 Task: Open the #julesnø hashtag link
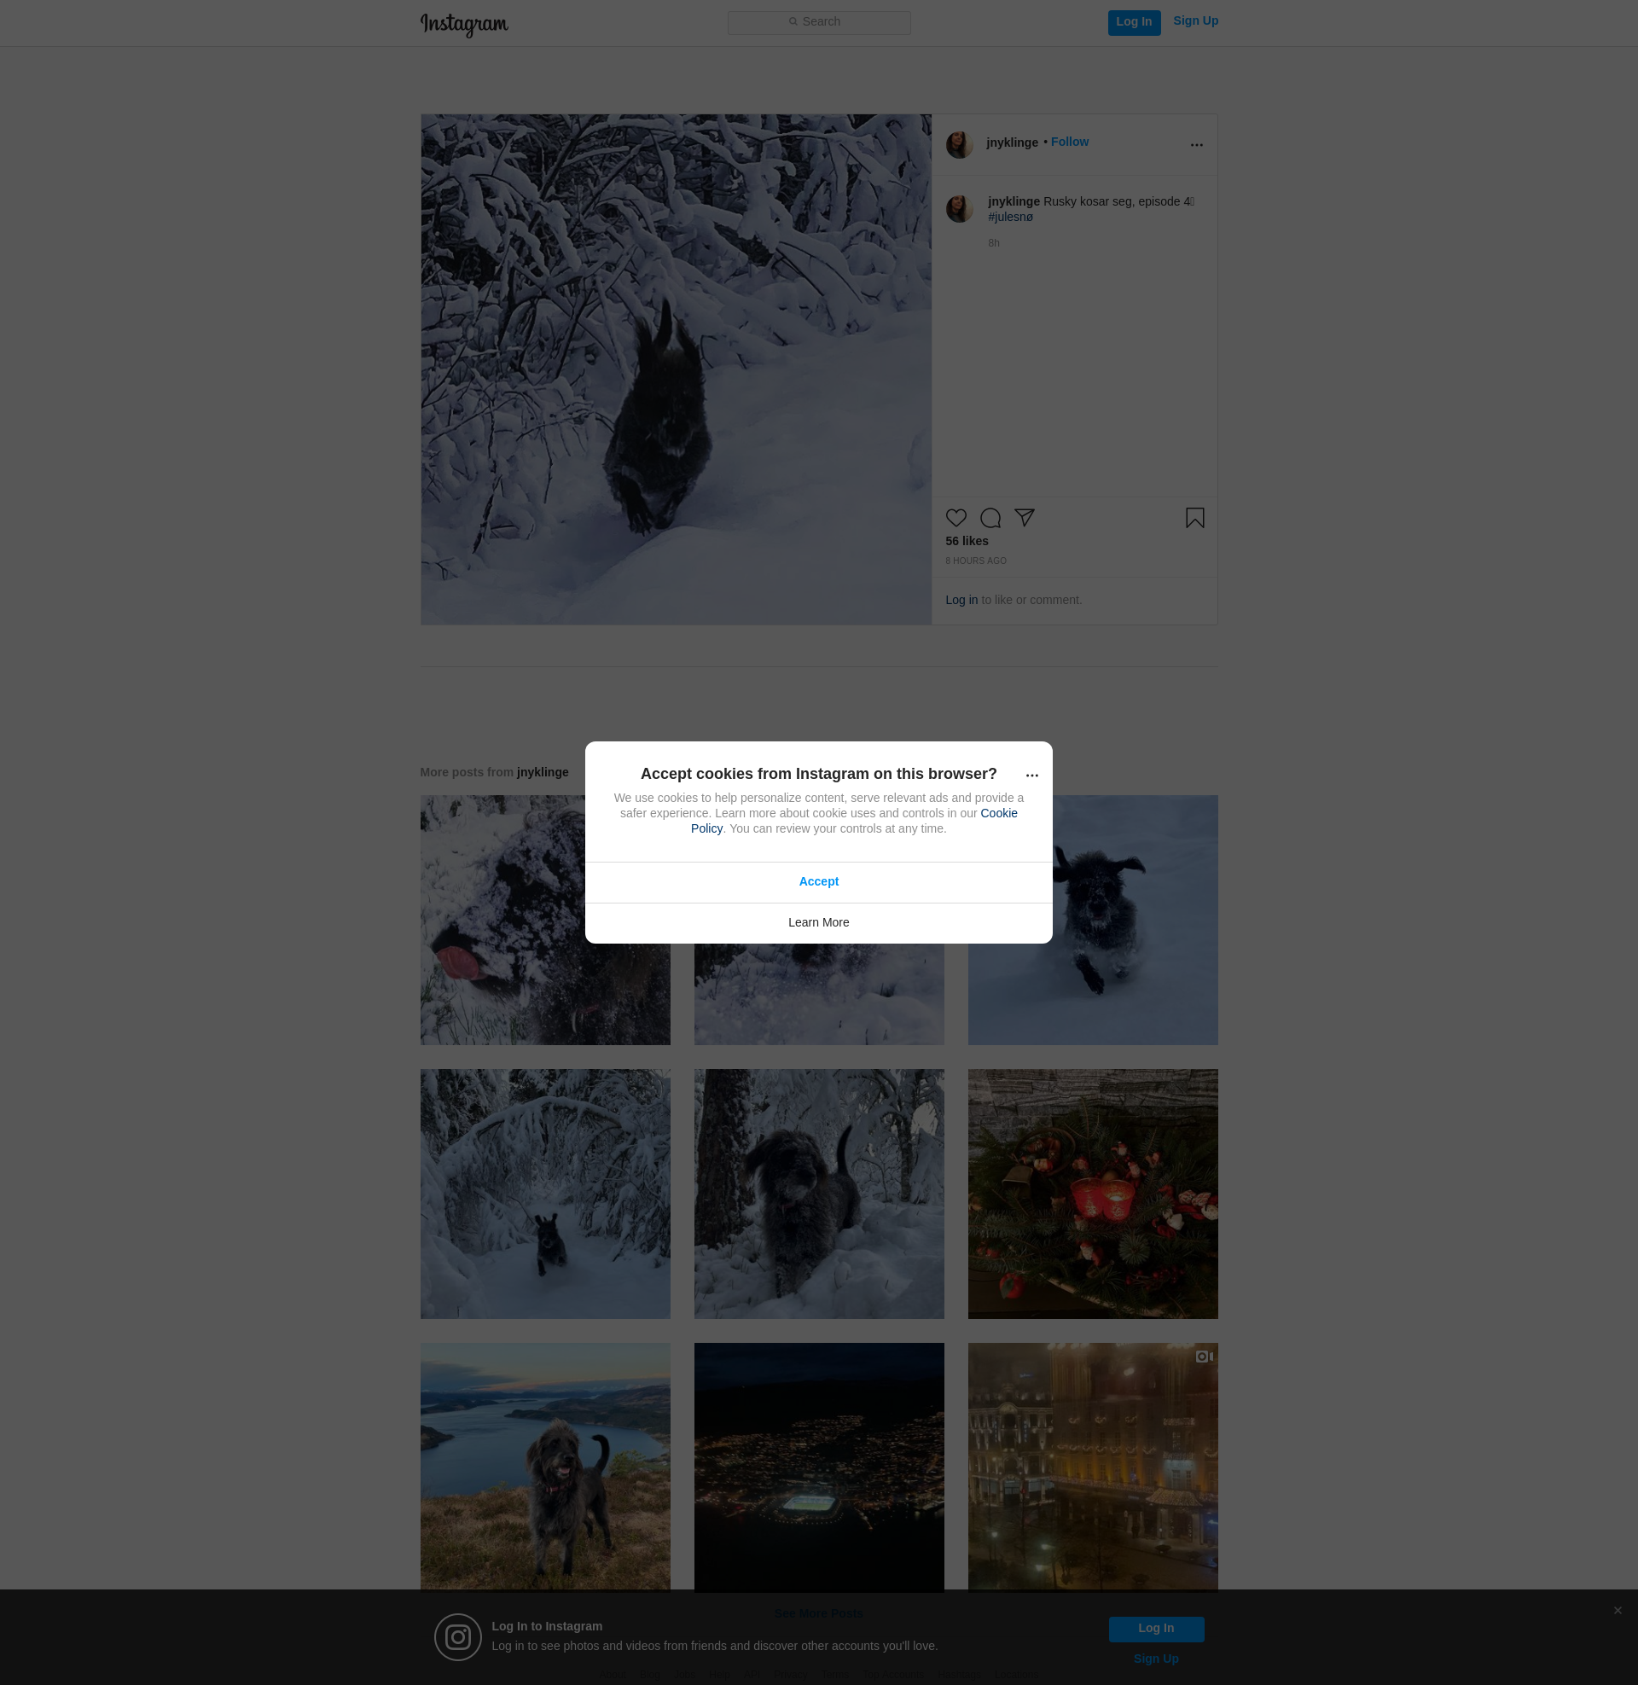pyautogui.click(x=1010, y=217)
